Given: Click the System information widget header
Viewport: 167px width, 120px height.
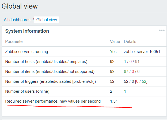Looking at the screenshot, I should 27,31.
